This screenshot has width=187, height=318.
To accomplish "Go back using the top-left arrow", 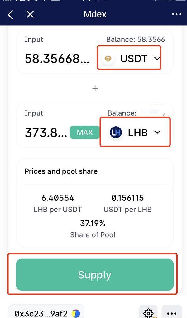I will click(11, 14).
